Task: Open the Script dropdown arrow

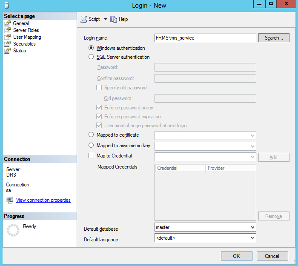Action: click(x=106, y=19)
